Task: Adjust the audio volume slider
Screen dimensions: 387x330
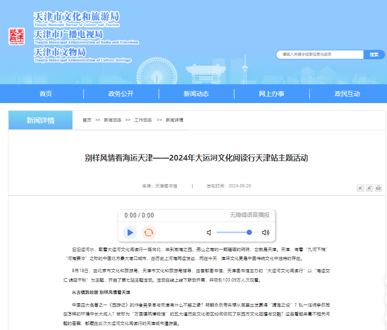Action: point(234,233)
